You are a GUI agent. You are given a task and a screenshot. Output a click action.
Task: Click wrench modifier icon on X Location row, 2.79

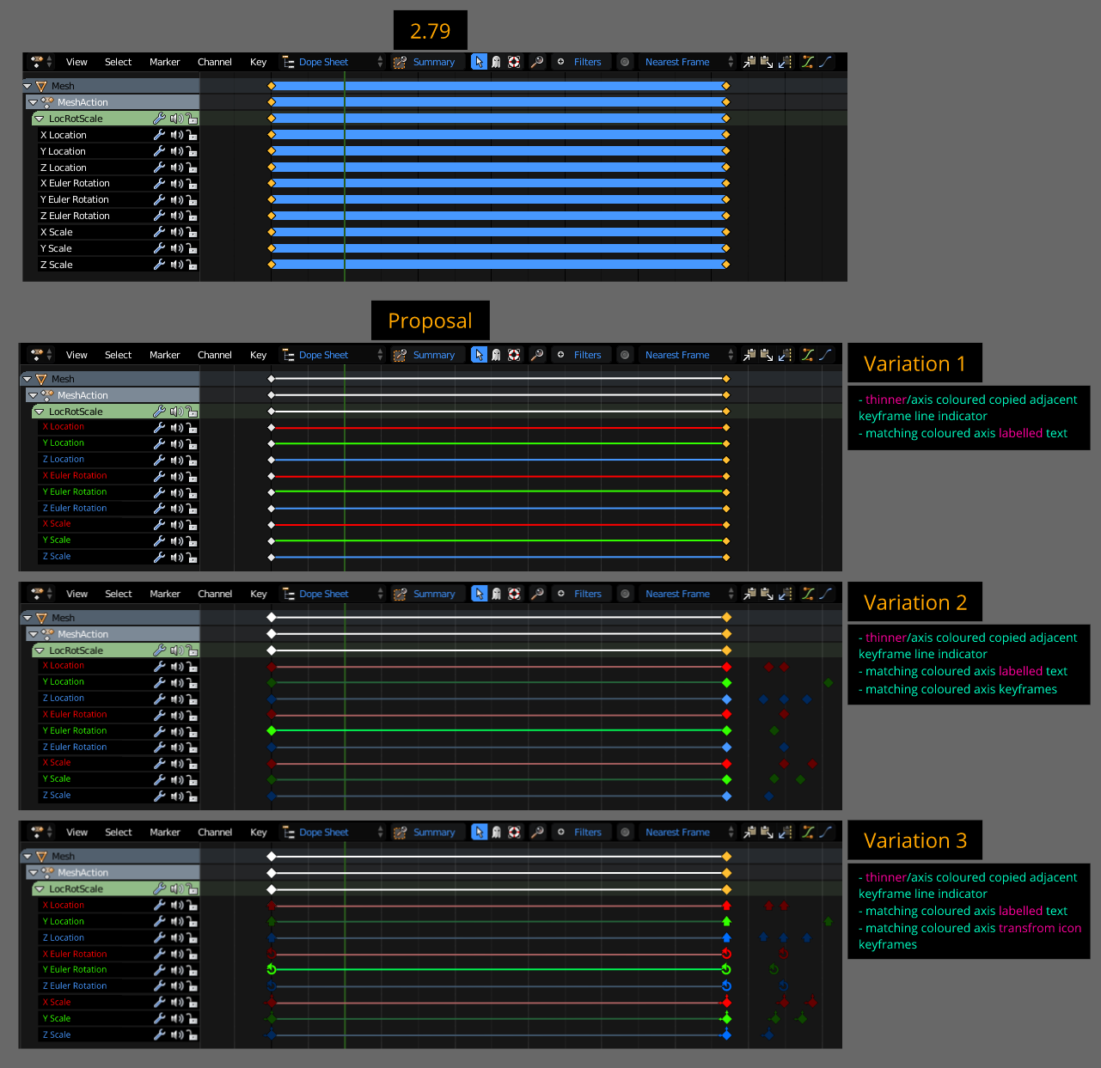(x=159, y=135)
